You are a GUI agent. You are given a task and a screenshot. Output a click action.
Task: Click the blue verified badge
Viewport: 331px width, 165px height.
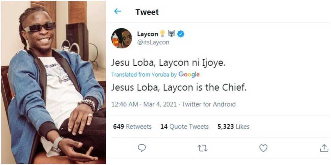(181, 34)
